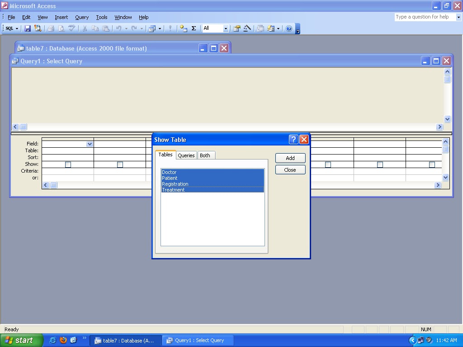Click the Add button
The width and height of the screenshot is (463, 347).
[x=290, y=158]
